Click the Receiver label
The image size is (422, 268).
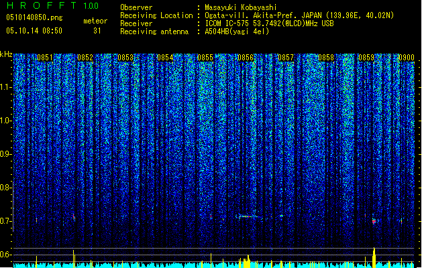[x=136, y=23]
